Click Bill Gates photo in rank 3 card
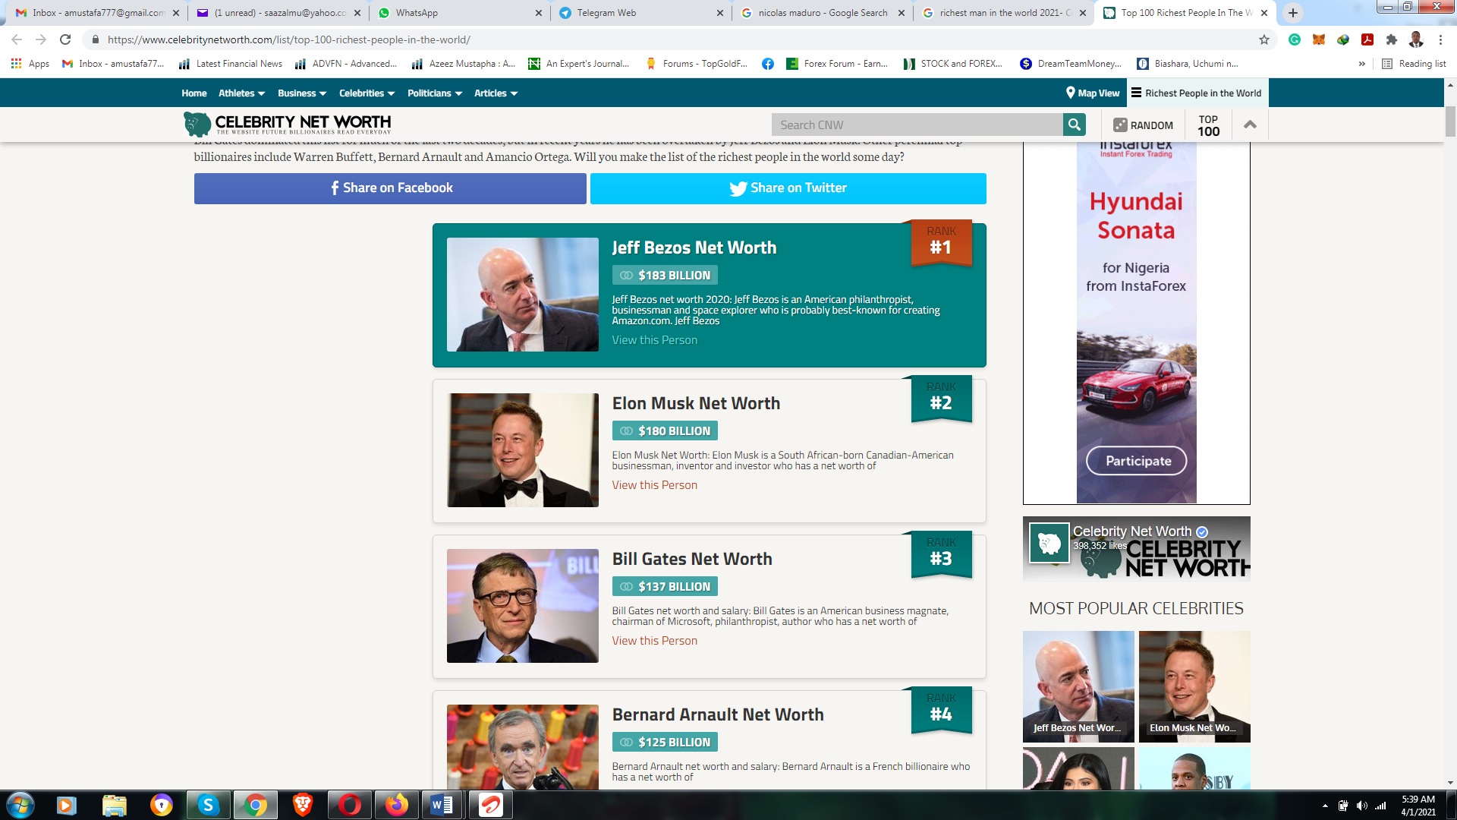The width and height of the screenshot is (1457, 820). coord(522,606)
